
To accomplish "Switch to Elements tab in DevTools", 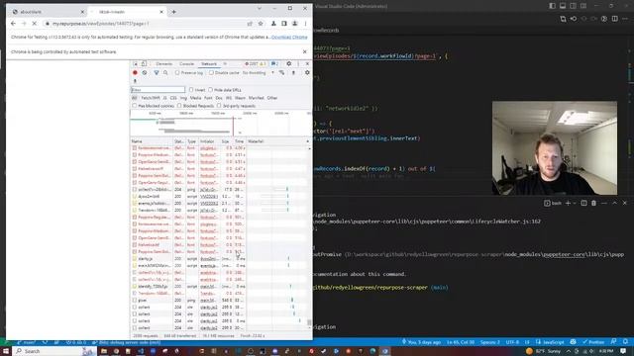I will (164, 63).
